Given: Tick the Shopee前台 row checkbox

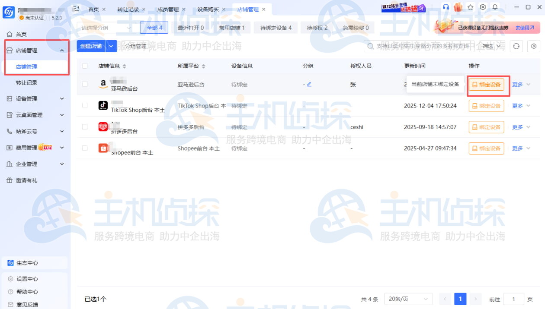Looking at the screenshot, I should coord(85,148).
